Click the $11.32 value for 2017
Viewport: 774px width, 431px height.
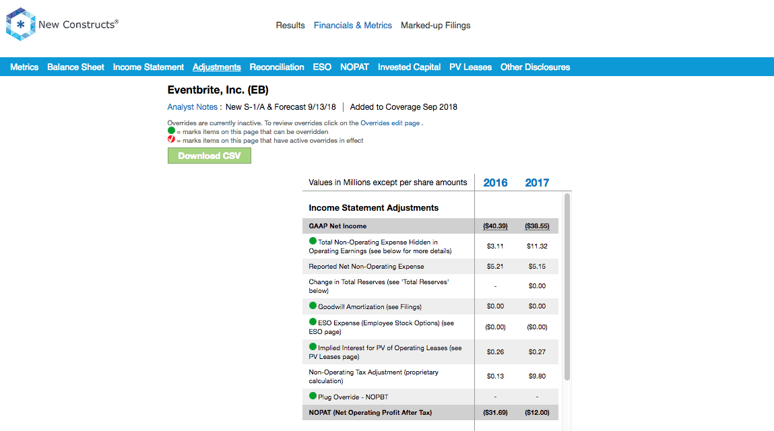tap(537, 246)
